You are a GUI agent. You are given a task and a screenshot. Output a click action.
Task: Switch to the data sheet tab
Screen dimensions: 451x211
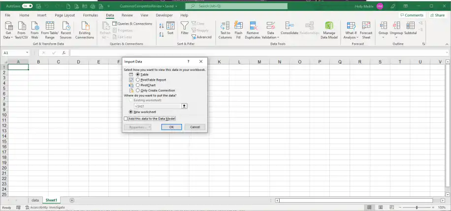tap(35, 200)
